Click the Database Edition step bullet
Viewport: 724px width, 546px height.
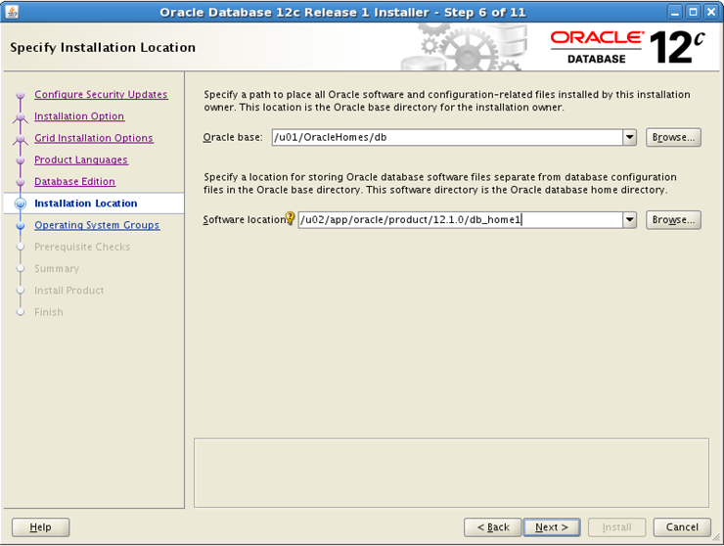pyautogui.click(x=21, y=182)
